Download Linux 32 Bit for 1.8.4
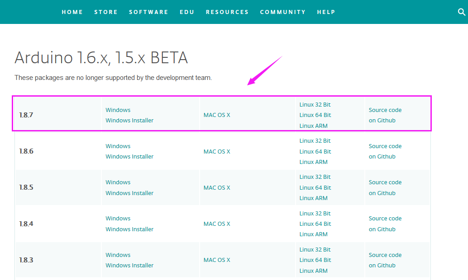This screenshot has width=468, height=280. pyautogui.click(x=315, y=213)
